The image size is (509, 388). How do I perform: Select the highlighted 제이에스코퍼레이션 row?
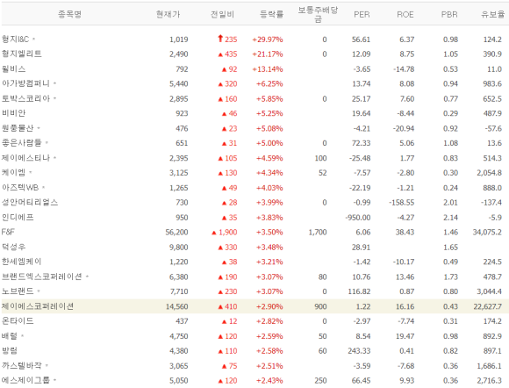(255, 306)
